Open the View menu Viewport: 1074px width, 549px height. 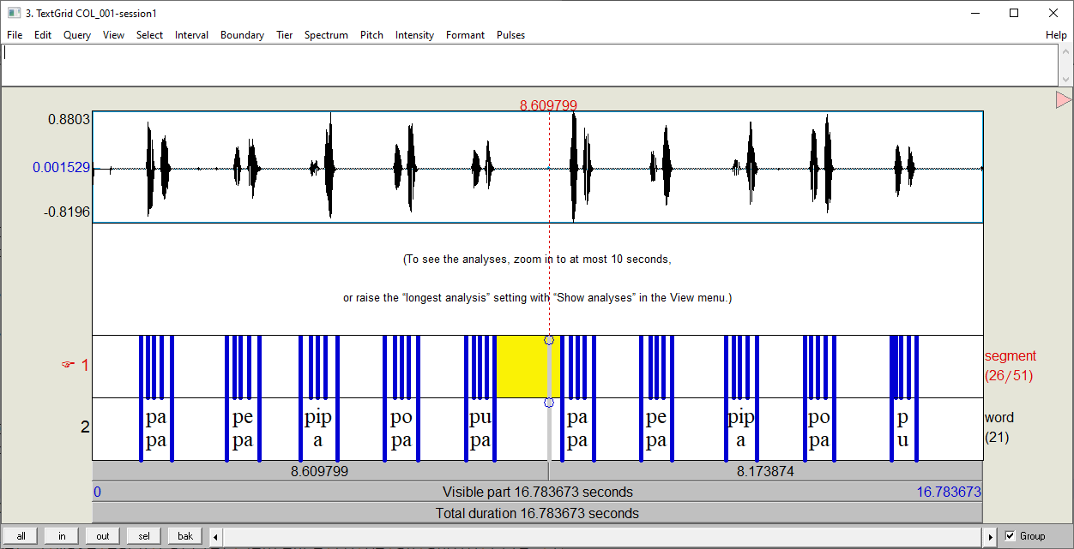(113, 35)
